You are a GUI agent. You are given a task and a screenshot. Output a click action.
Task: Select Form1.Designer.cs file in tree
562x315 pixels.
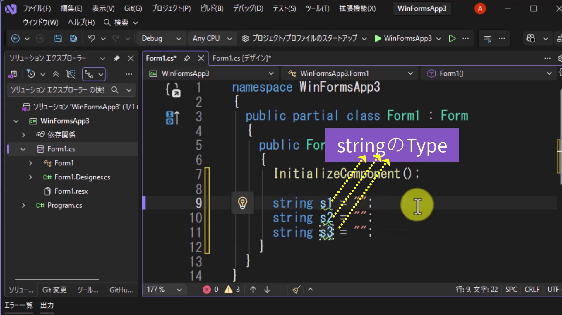point(82,177)
